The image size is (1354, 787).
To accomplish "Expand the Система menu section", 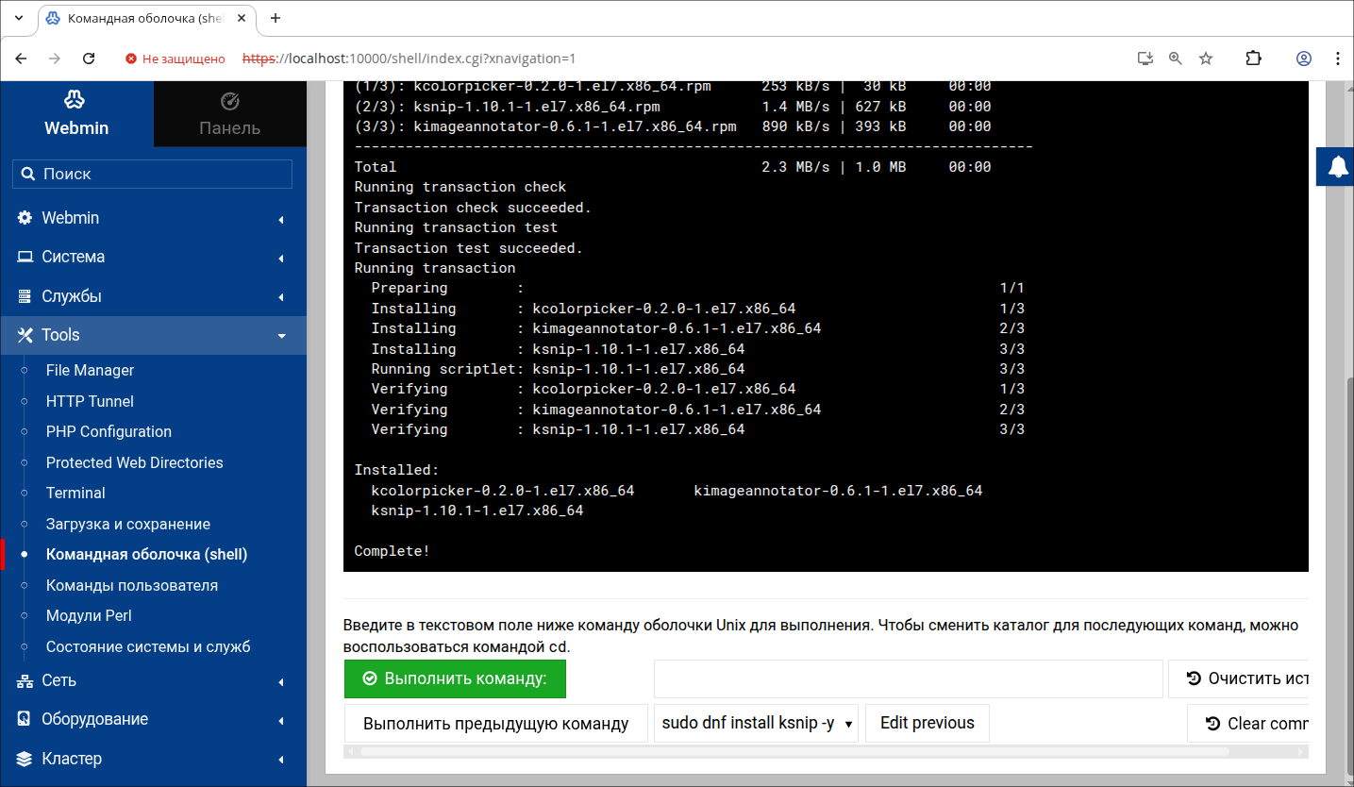I will (x=153, y=257).
